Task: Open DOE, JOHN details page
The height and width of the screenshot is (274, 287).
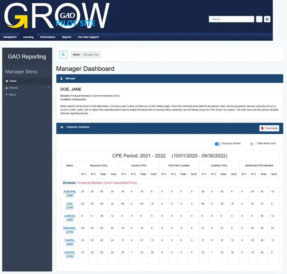Action: pos(69,206)
